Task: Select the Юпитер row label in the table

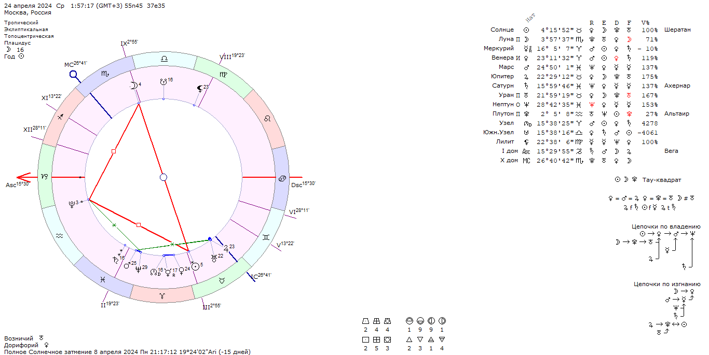Action: (x=502, y=76)
